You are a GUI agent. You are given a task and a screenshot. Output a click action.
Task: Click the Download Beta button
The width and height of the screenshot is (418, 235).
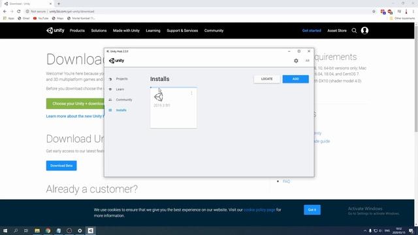61,165
